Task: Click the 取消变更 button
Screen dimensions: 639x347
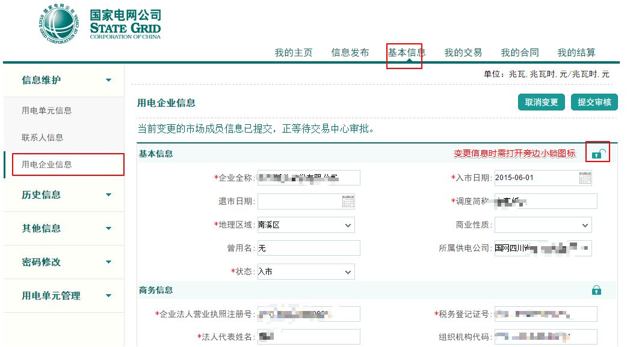Action: coord(542,102)
